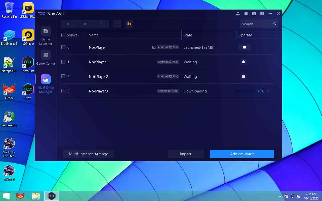Toggle the Select all checkbox

coord(63,35)
